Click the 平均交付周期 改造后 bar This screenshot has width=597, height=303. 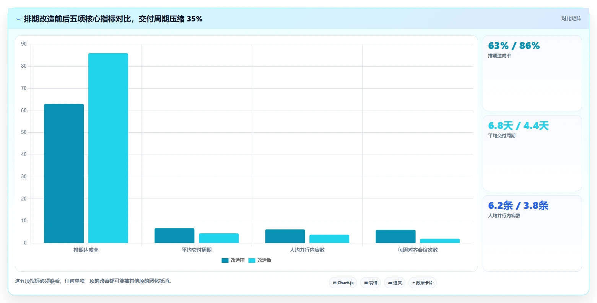pyautogui.click(x=219, y=238)
